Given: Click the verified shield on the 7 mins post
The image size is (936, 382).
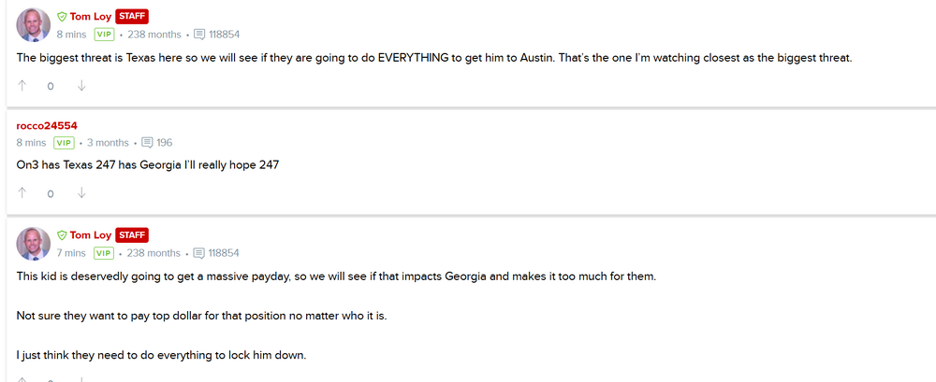Looking at the screenshot, I should pos(62,235).
